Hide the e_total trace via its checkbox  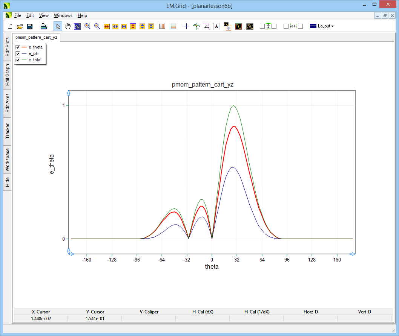(x=18, y=60)
